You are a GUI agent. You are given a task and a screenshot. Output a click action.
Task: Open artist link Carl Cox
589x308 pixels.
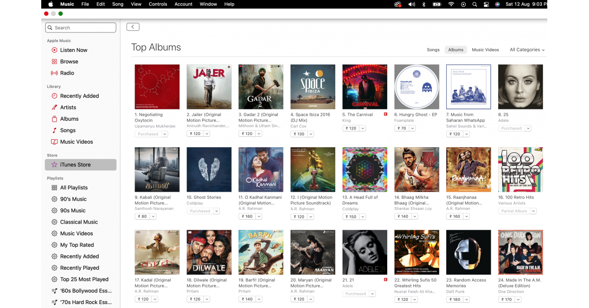tap(298, 127)
